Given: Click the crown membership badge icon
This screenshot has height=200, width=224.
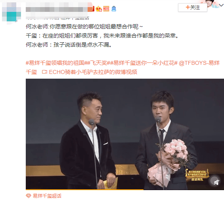Looking at the screenshot, I should coord(99,9).
